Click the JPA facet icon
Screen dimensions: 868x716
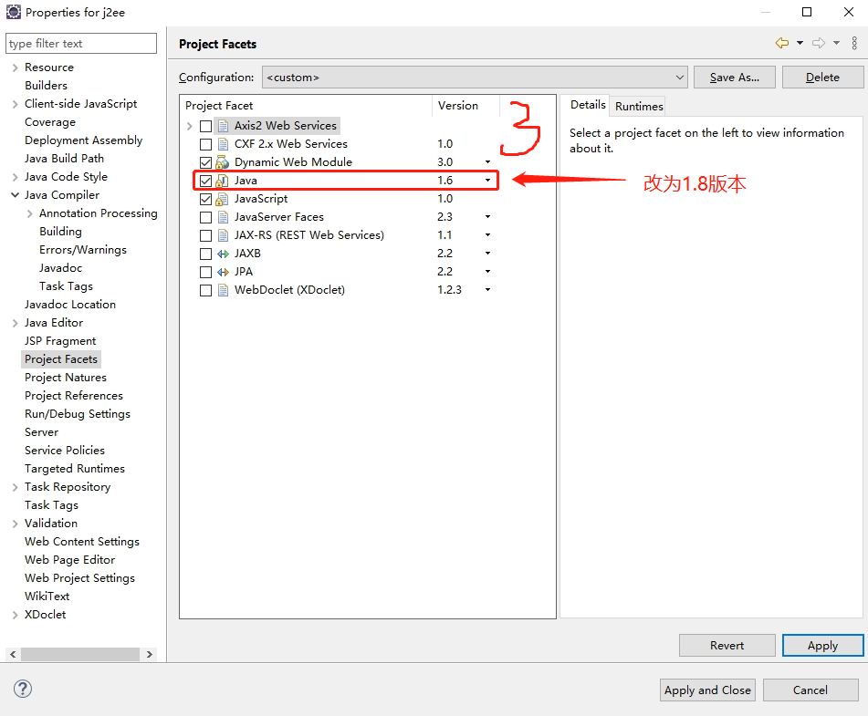tap(223, 272)
